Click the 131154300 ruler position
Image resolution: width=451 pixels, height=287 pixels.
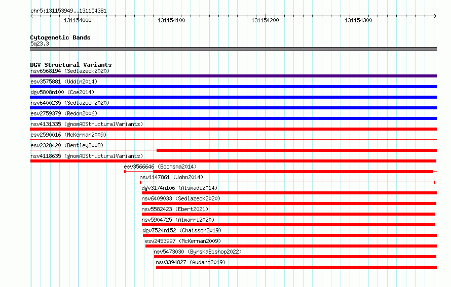pos(358,20)
